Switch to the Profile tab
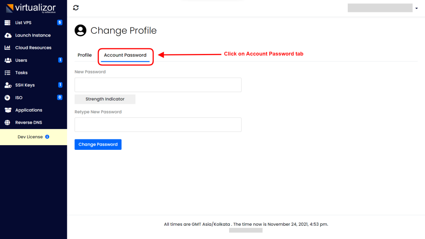The height and width of the screenshot is (239, 425). click(x=85, y=55)
